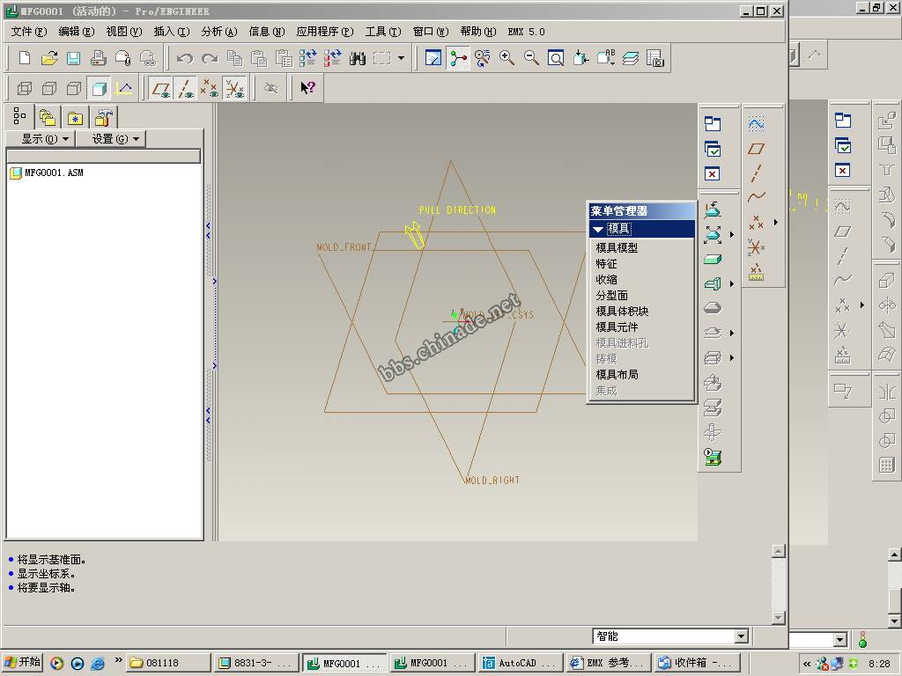Image resolution: width=902 pixels, height=676 pixels.
Task: Open the 设置 dropdown in model tree
Action: 110,138
